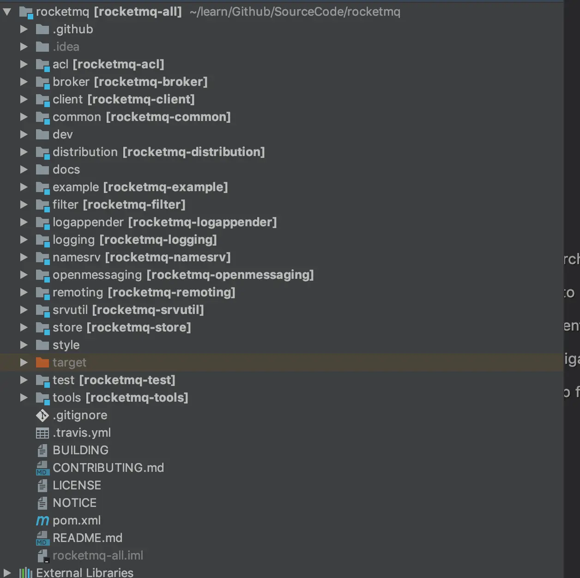Expand the style folder arrow

[x=24, y=345]
